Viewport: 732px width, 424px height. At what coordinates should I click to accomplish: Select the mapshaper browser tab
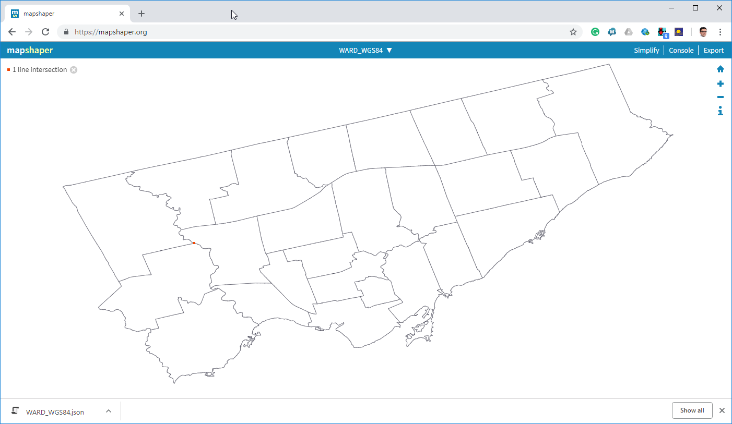67,14
